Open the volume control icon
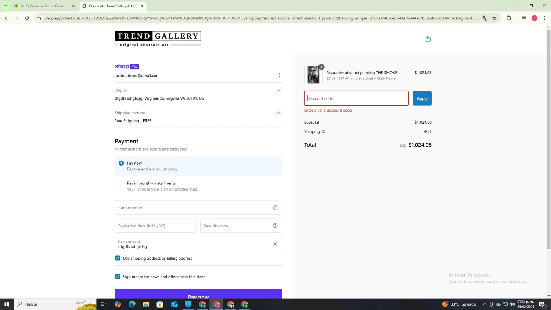This screenshot has height=310, width=551. point(512,304)
